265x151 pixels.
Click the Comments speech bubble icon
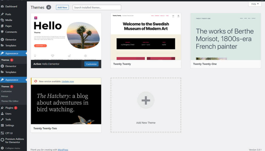2,32
